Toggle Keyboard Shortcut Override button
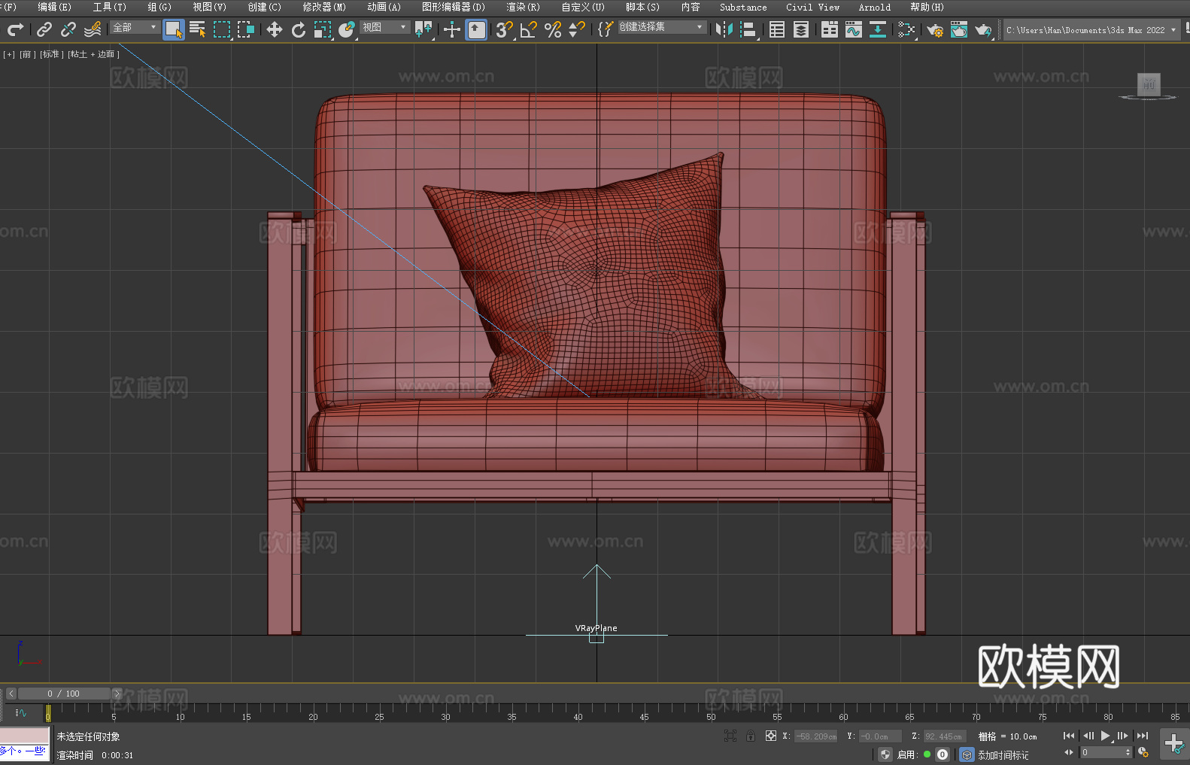The width and height of the screenshot is (1190, 765). [x=476, y=29]
